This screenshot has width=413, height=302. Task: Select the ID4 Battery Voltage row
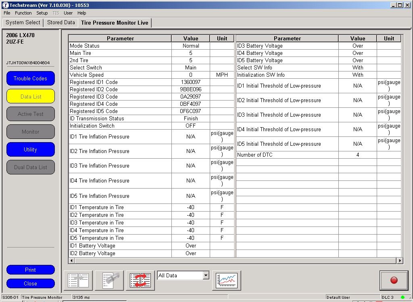point(319,53)
